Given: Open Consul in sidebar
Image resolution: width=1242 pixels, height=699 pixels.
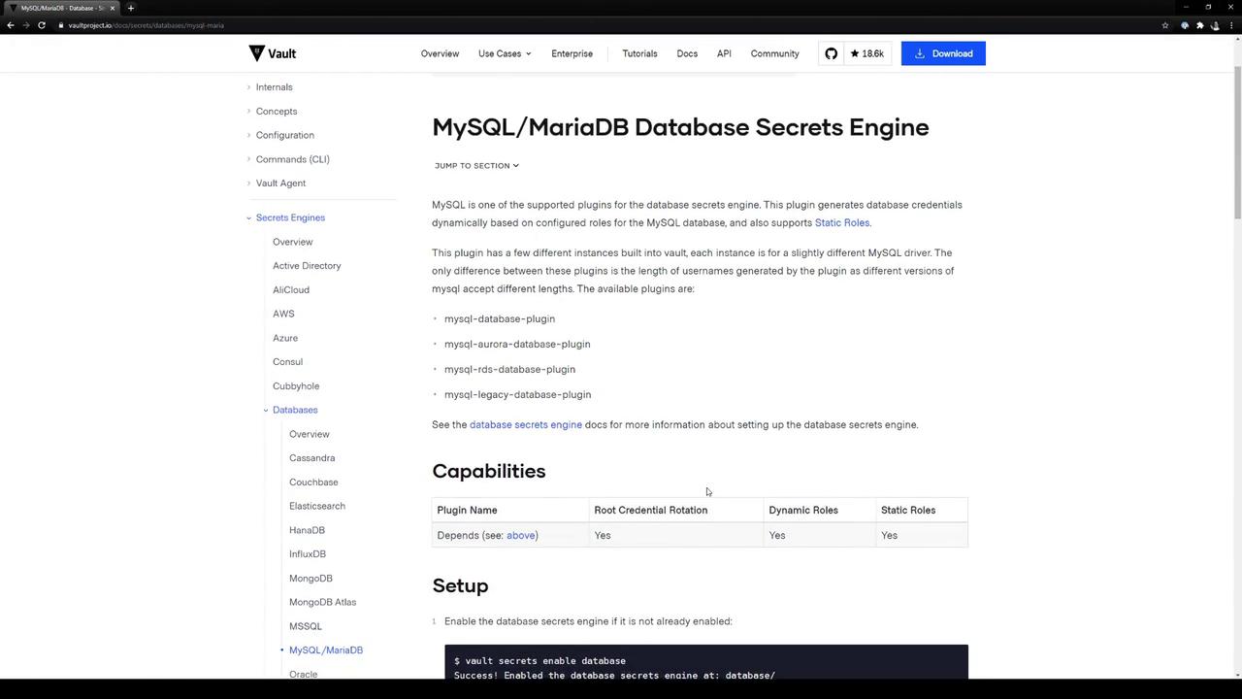Looking at the screenshot, I should [x=287, y=362].
